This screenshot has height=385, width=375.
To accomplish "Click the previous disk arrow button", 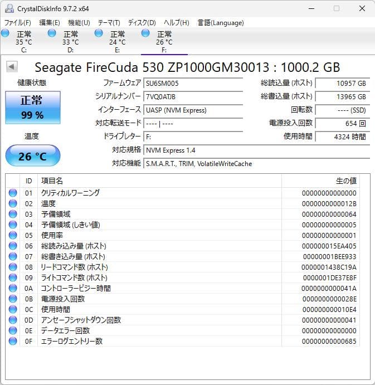I will (12, 66).
